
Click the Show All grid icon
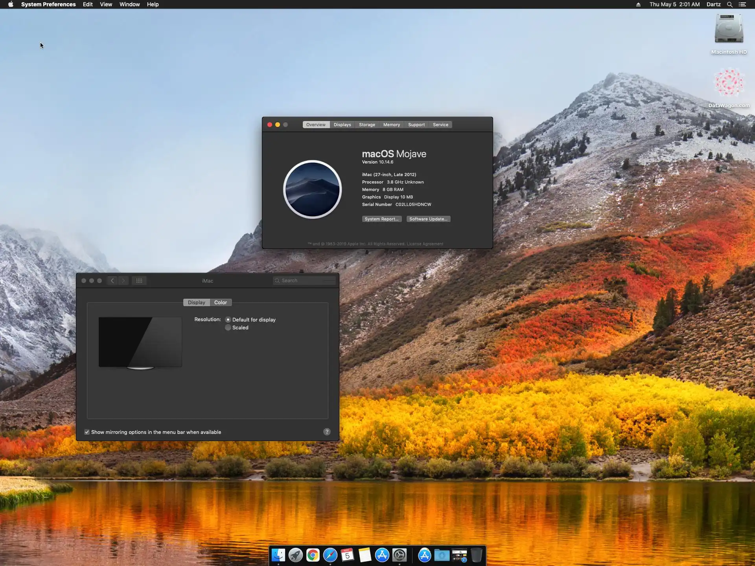tap(139, 281)
